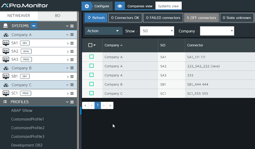255x149 pixels.
Task: Check the box for SA1 row
Action: (91, 57)
